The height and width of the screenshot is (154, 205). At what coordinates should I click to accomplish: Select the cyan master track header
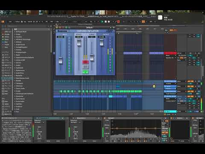pyautogui.click(x=170, y=112)
